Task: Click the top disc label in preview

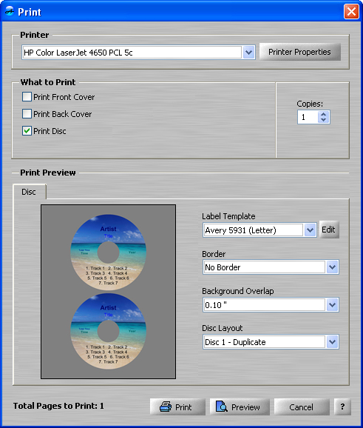Action: point(108,253)
